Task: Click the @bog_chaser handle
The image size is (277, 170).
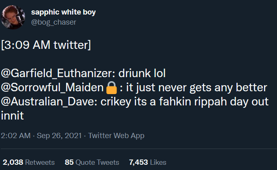Action: click(53, 22)
